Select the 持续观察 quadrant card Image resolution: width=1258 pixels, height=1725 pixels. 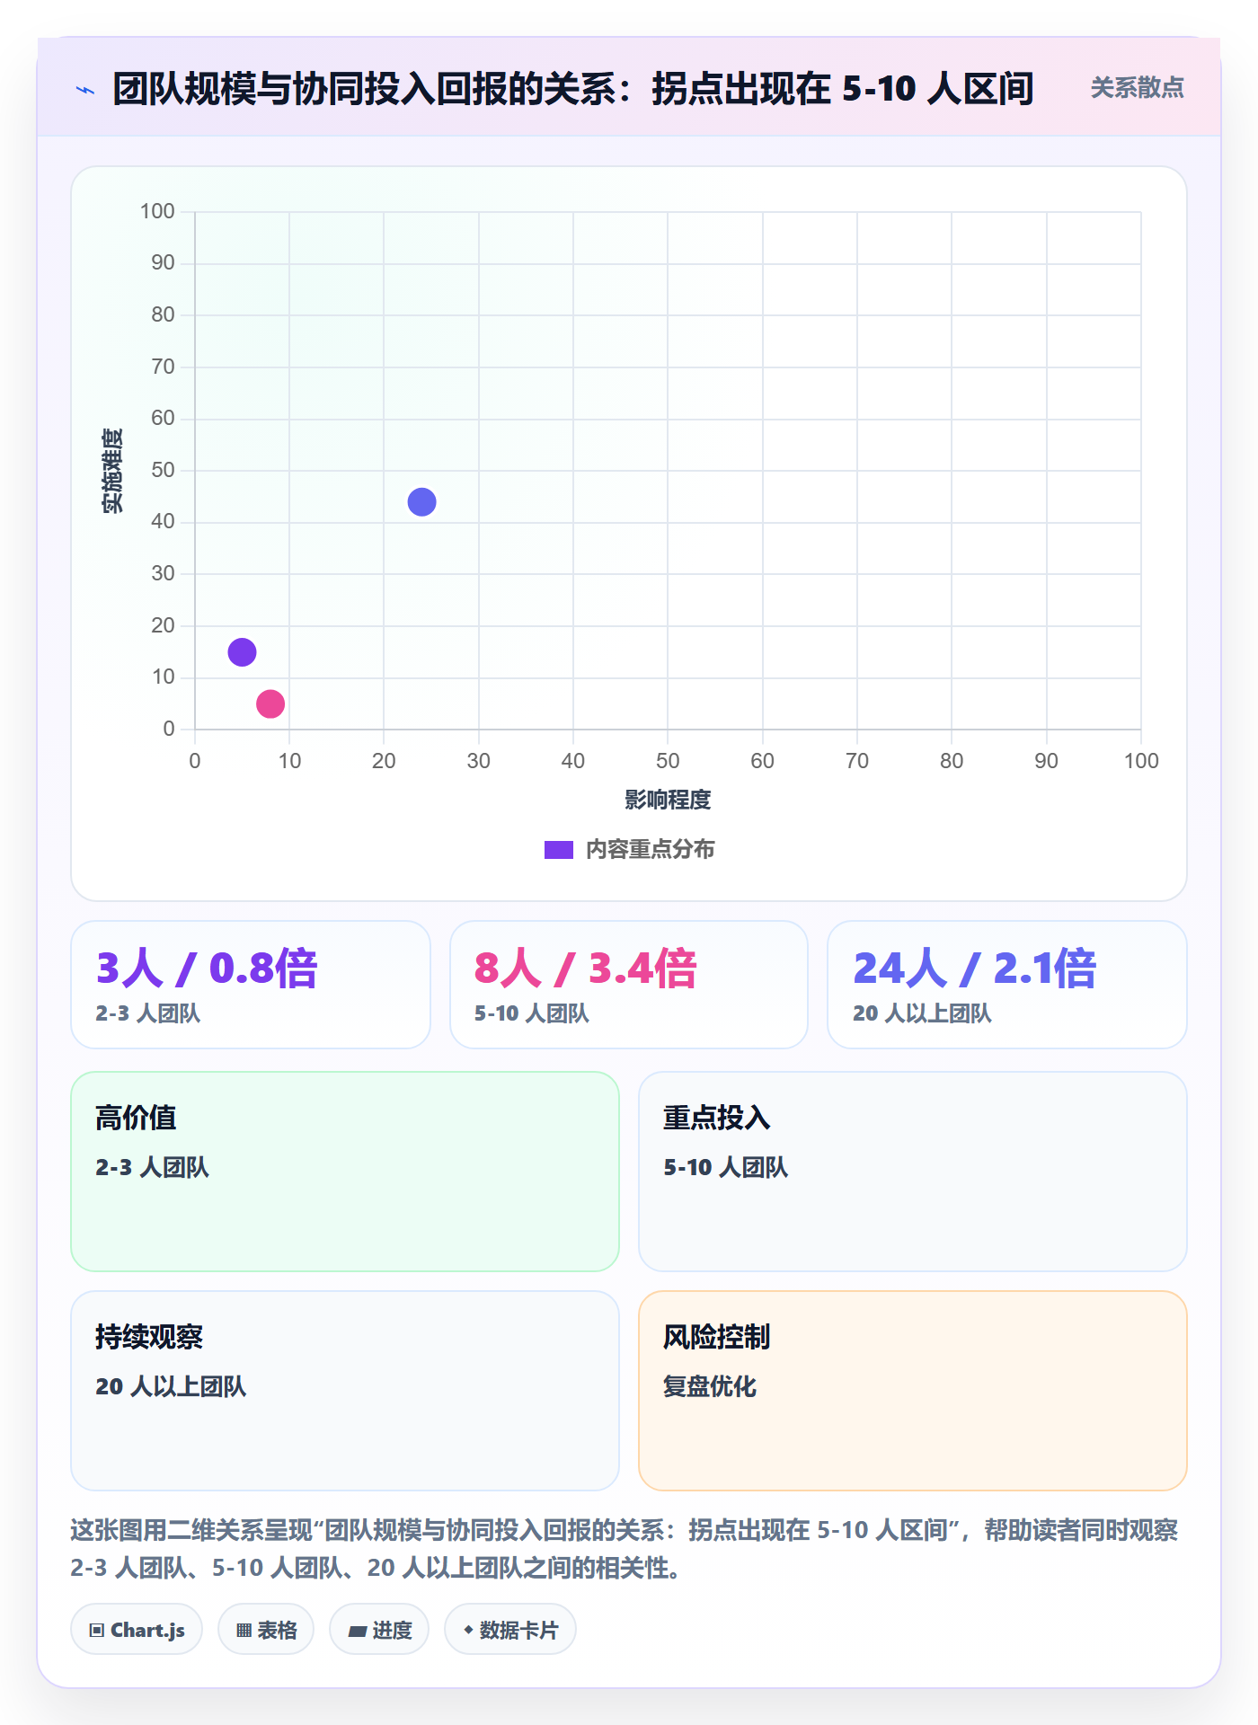coord(345,1391)
